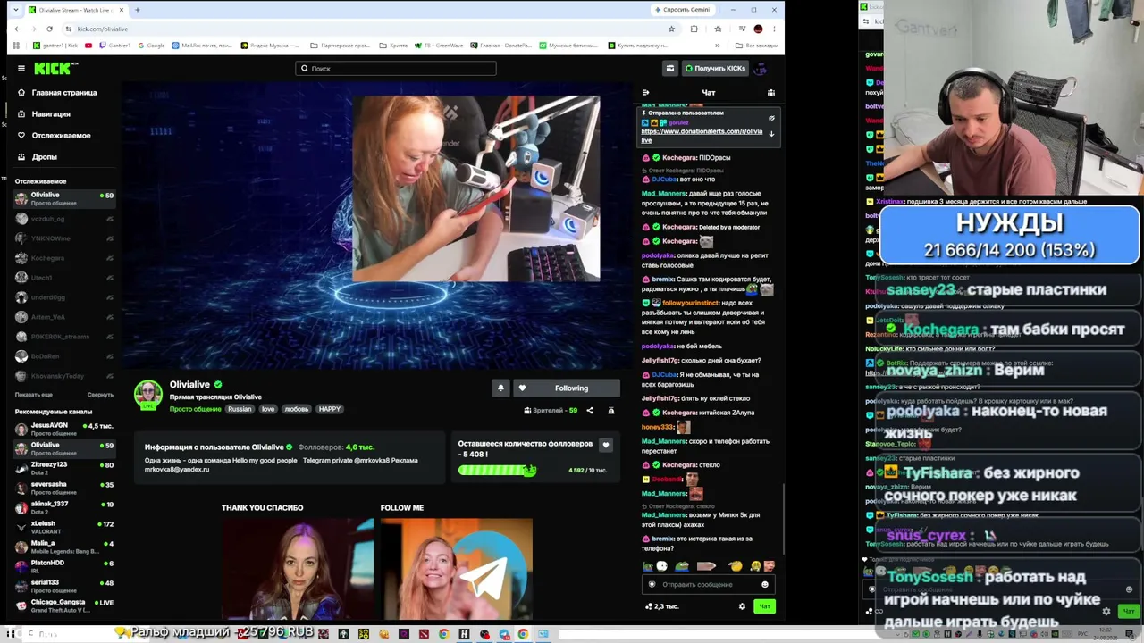Reload the page in the browser
Image resolution: width=1144 pixels, height=643 pixels.
49,29
